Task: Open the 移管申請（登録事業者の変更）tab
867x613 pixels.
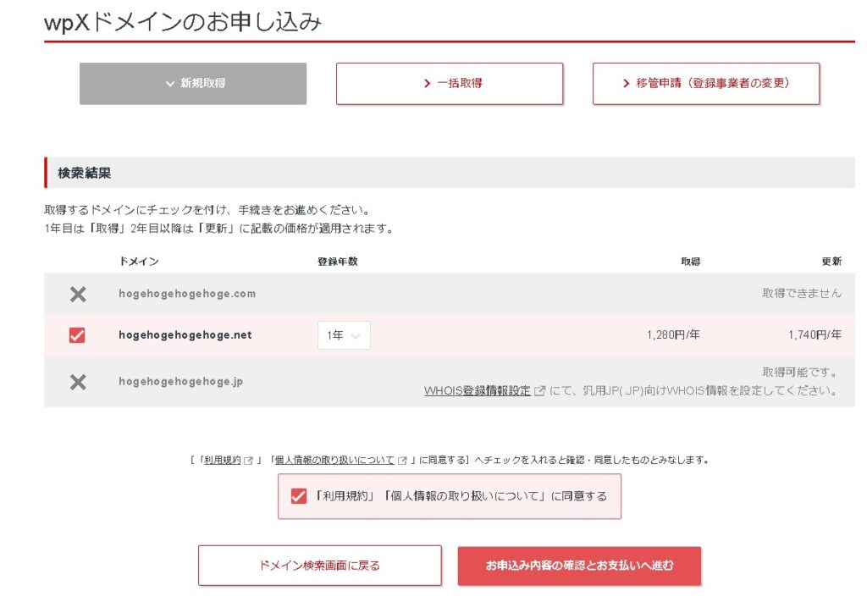Action: [706, 84]
